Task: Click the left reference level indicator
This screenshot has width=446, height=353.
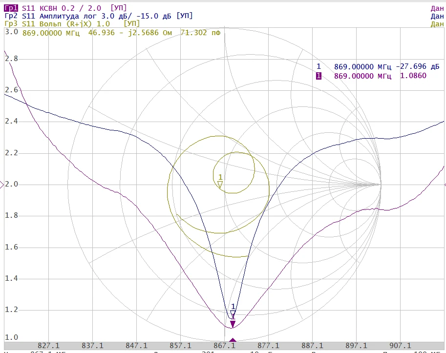Action: point(2,185)
